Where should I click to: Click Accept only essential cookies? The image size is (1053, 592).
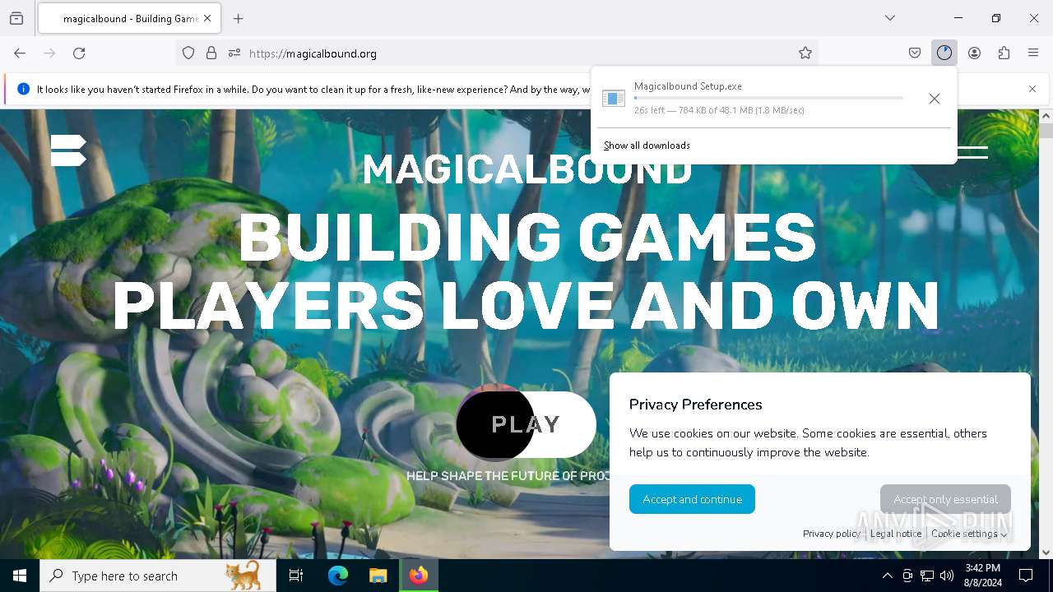point(945,499)
